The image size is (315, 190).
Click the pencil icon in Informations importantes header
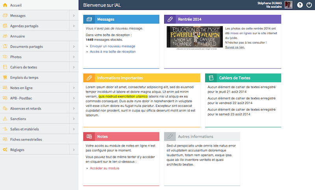pos(89,78)
